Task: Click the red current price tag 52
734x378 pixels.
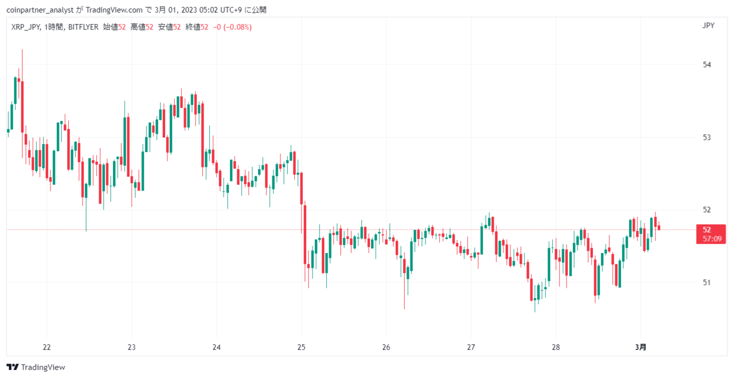Action: pyautogui.click(x=706, y=229)
